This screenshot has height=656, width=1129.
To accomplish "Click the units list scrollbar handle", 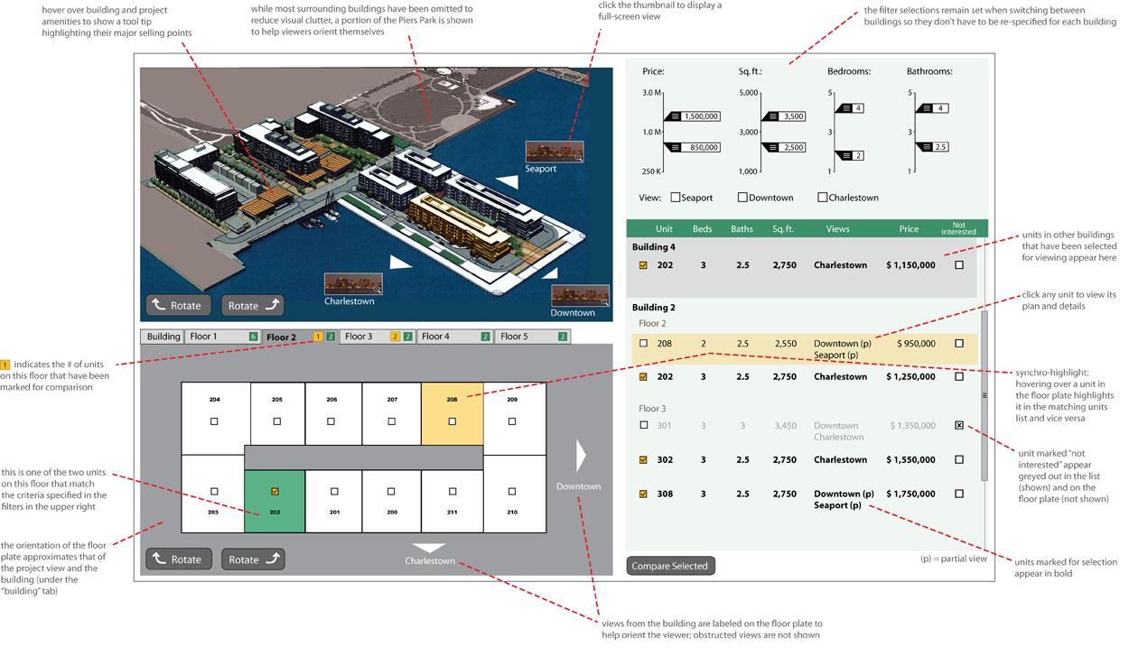I will (x=984, y=395).
